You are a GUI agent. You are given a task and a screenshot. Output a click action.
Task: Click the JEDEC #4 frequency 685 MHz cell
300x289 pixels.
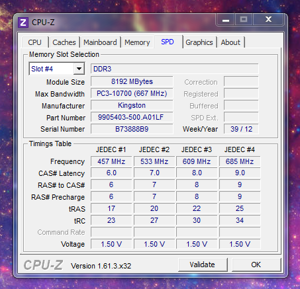point(240,161)
